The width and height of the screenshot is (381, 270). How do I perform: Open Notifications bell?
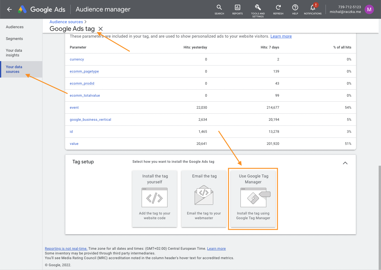[x=313, y=9]
